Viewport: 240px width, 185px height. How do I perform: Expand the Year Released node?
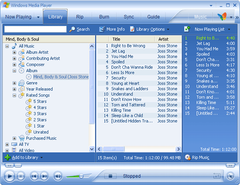[14, 89]
